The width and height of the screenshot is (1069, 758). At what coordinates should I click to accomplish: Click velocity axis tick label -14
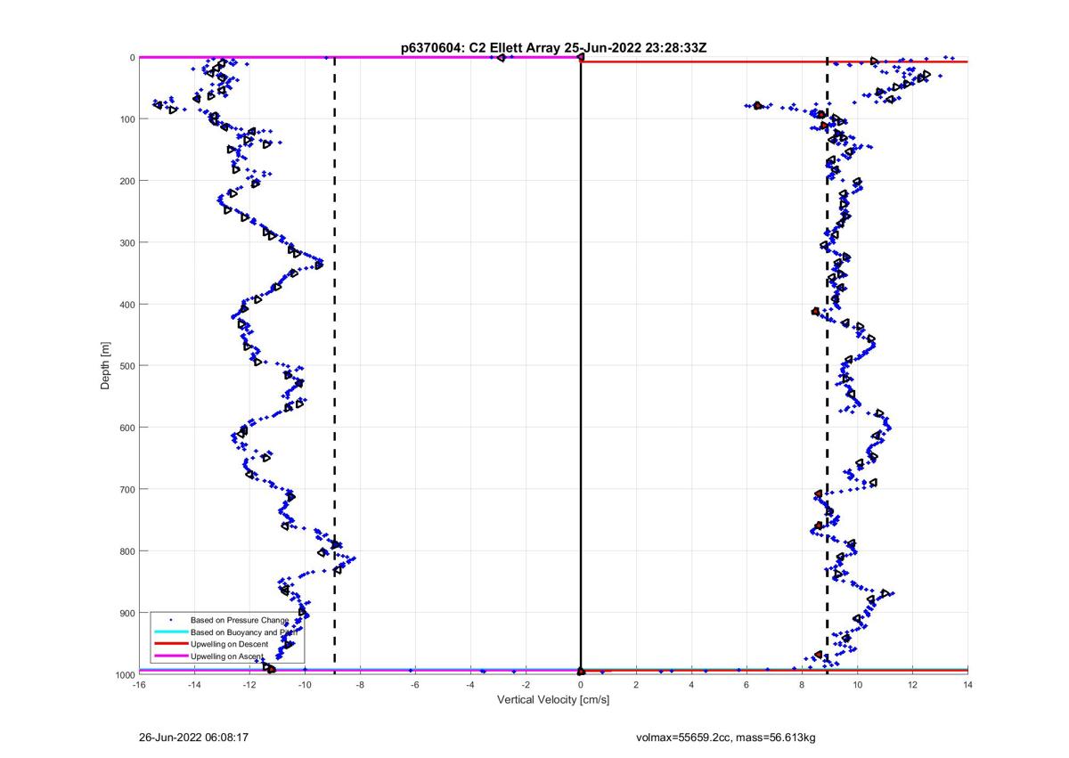pyautogui.click(x=194, y=685)
